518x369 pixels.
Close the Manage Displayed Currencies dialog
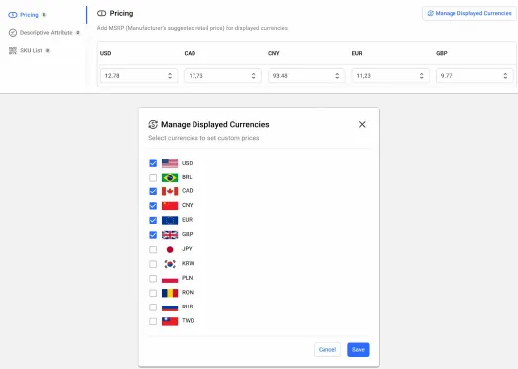coord(362,124)
